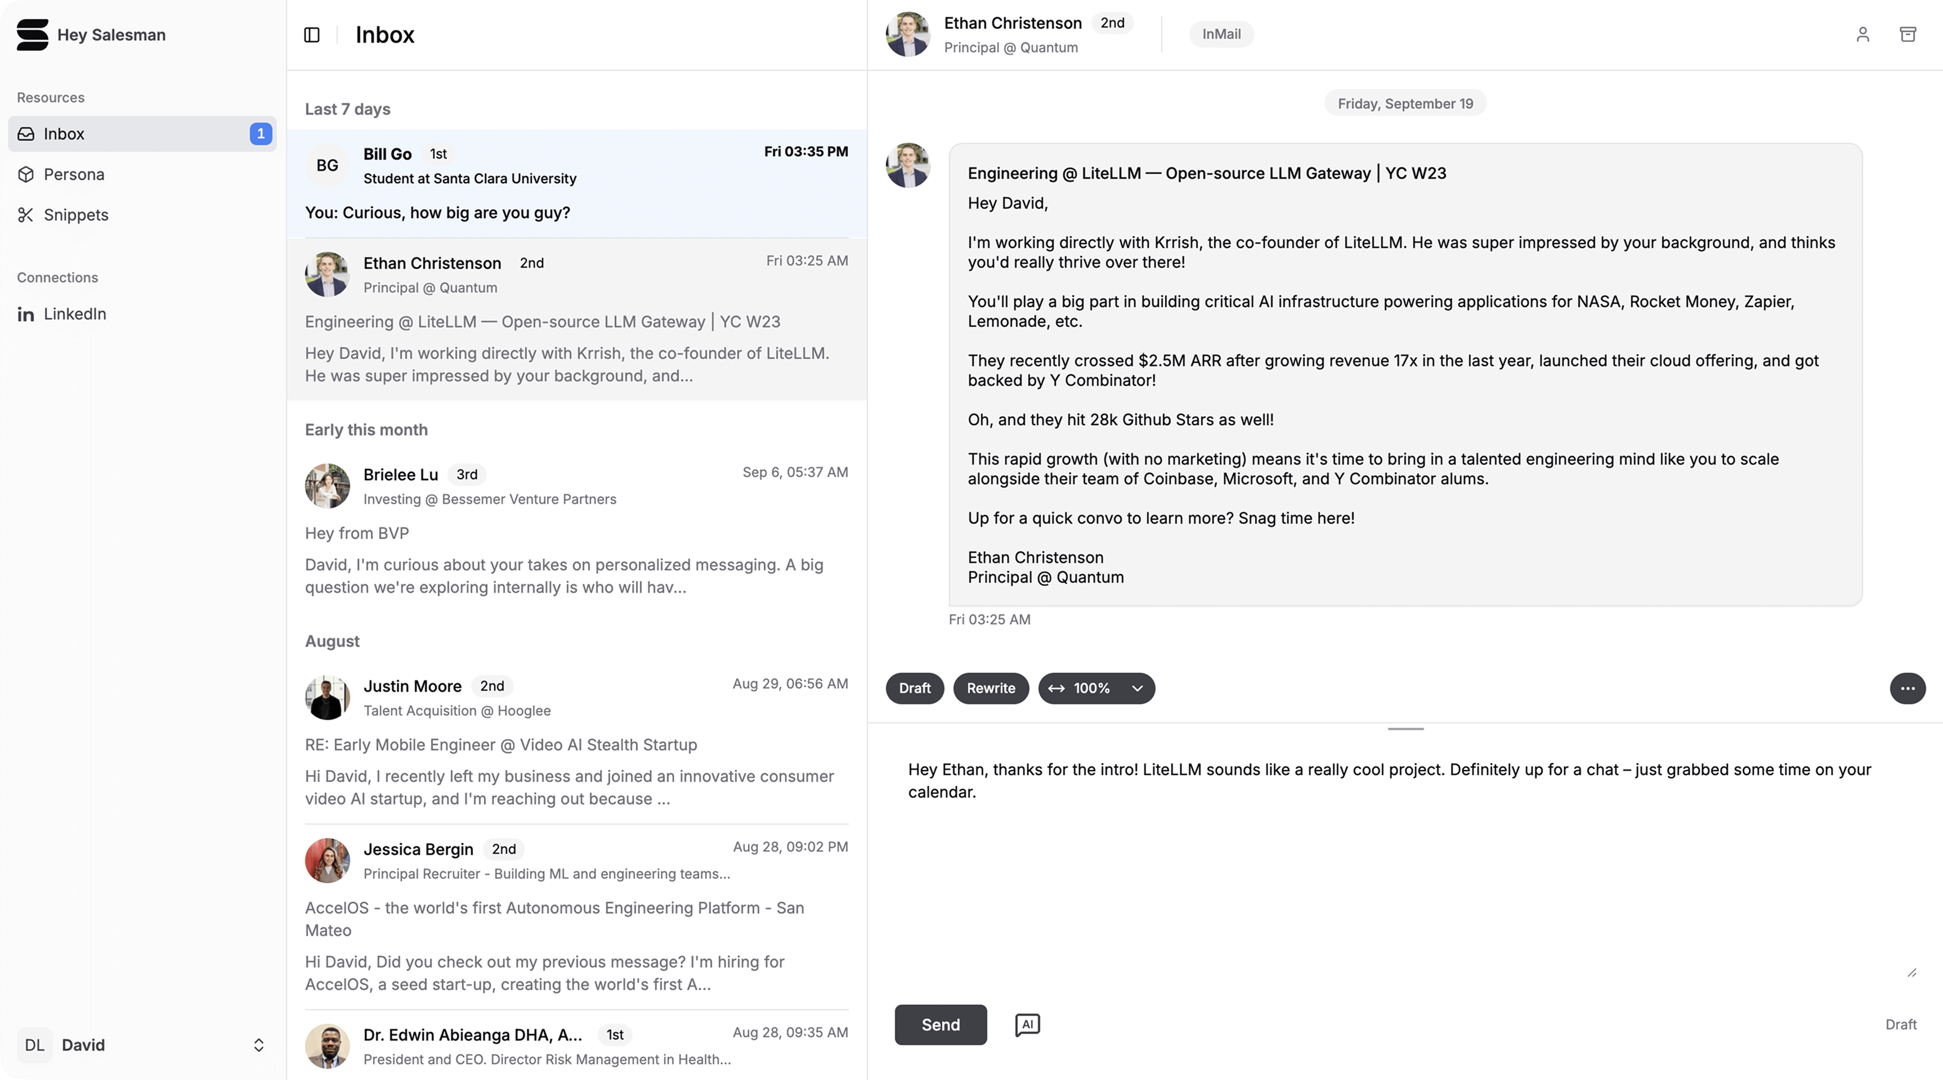Archive this conversation via archive icon
Image resolution: width=1943 pixels, height=1080 pixels.
tap(1908, 35)
